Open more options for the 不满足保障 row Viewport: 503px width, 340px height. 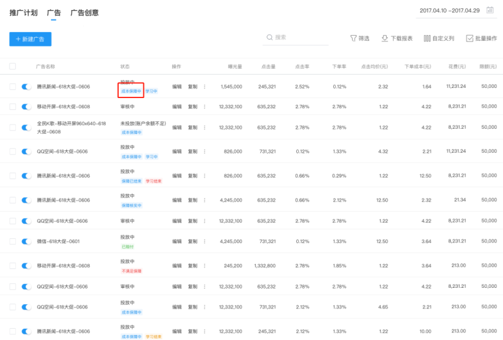[204, 266]
